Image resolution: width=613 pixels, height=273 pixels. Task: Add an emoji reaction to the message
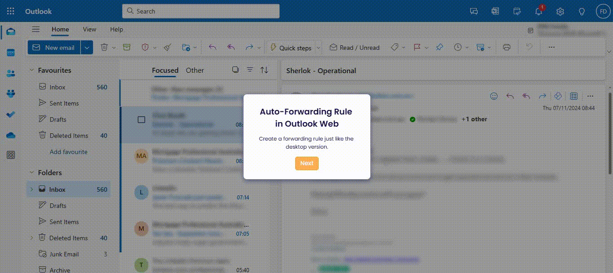[494, 96]
